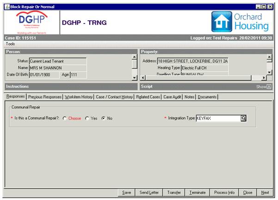Viewport: 278px width, 200px height.
Task: Click the Property panel scroll left arrow
Action: [x=143, y=78]
